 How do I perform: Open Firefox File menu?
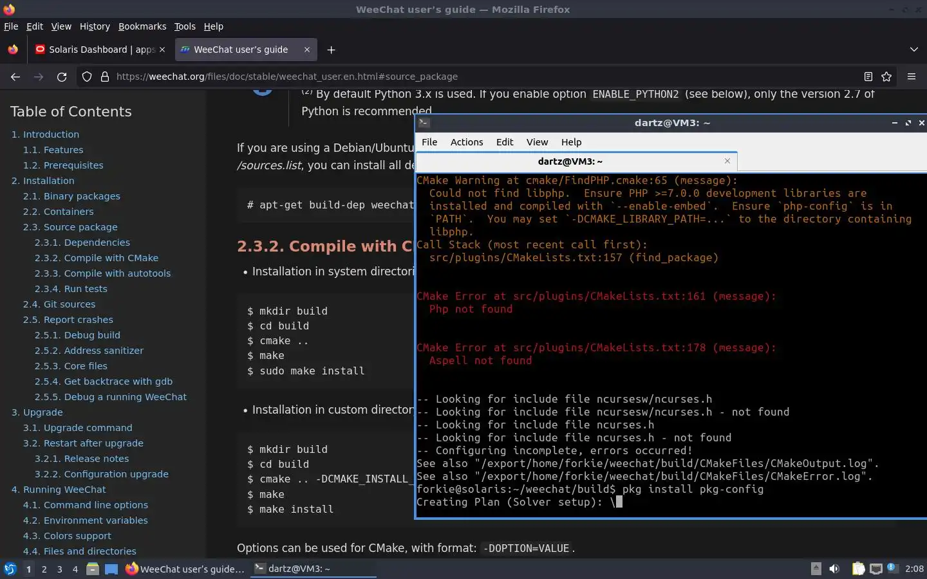tap(11, 26)
